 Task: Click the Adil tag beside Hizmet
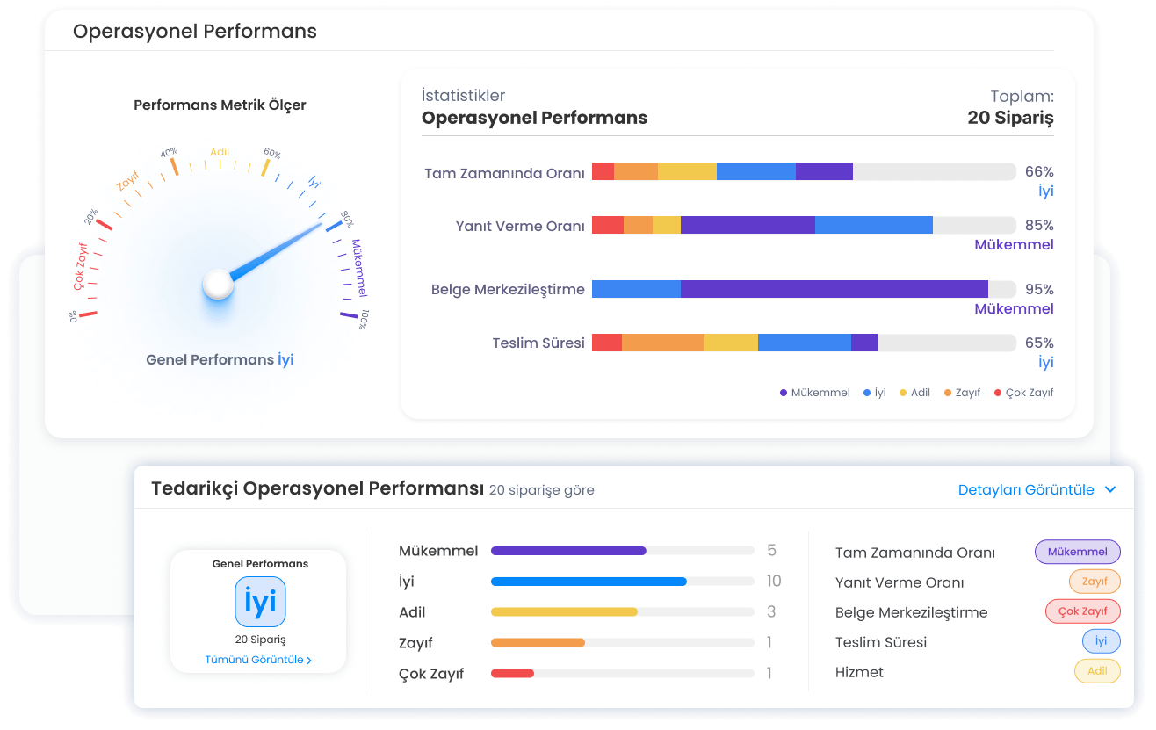[1097, 671]
